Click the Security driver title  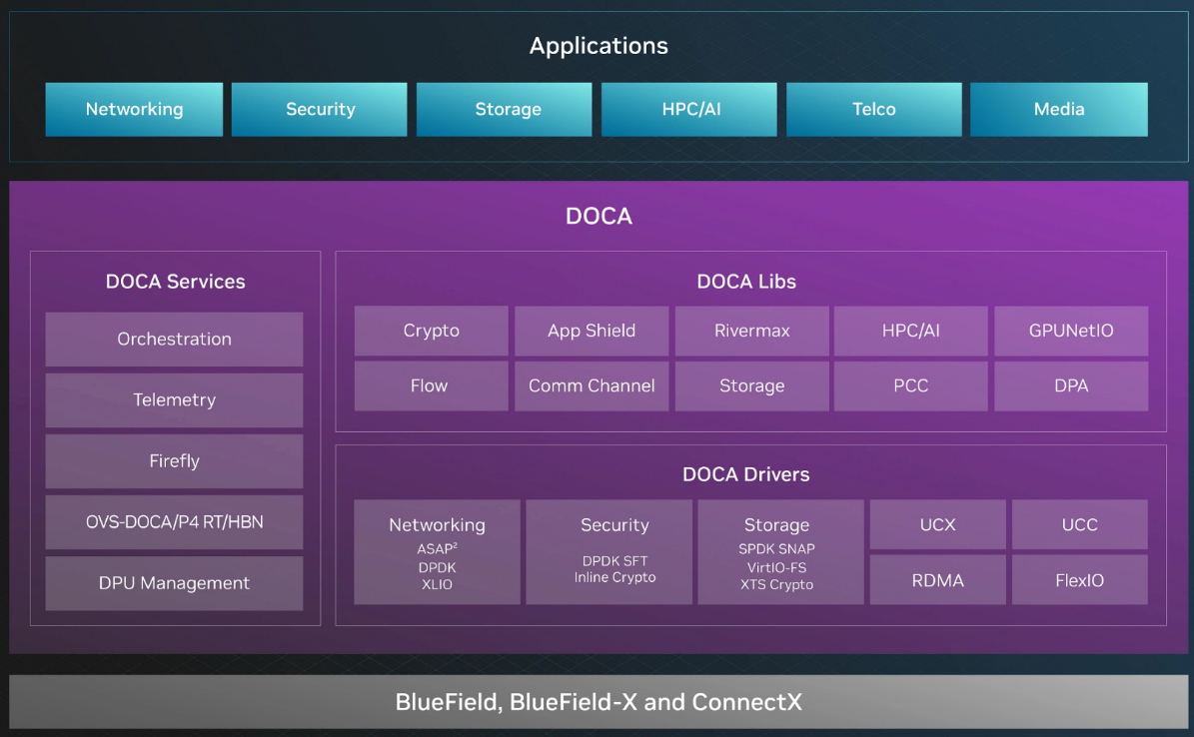point(614,525)
